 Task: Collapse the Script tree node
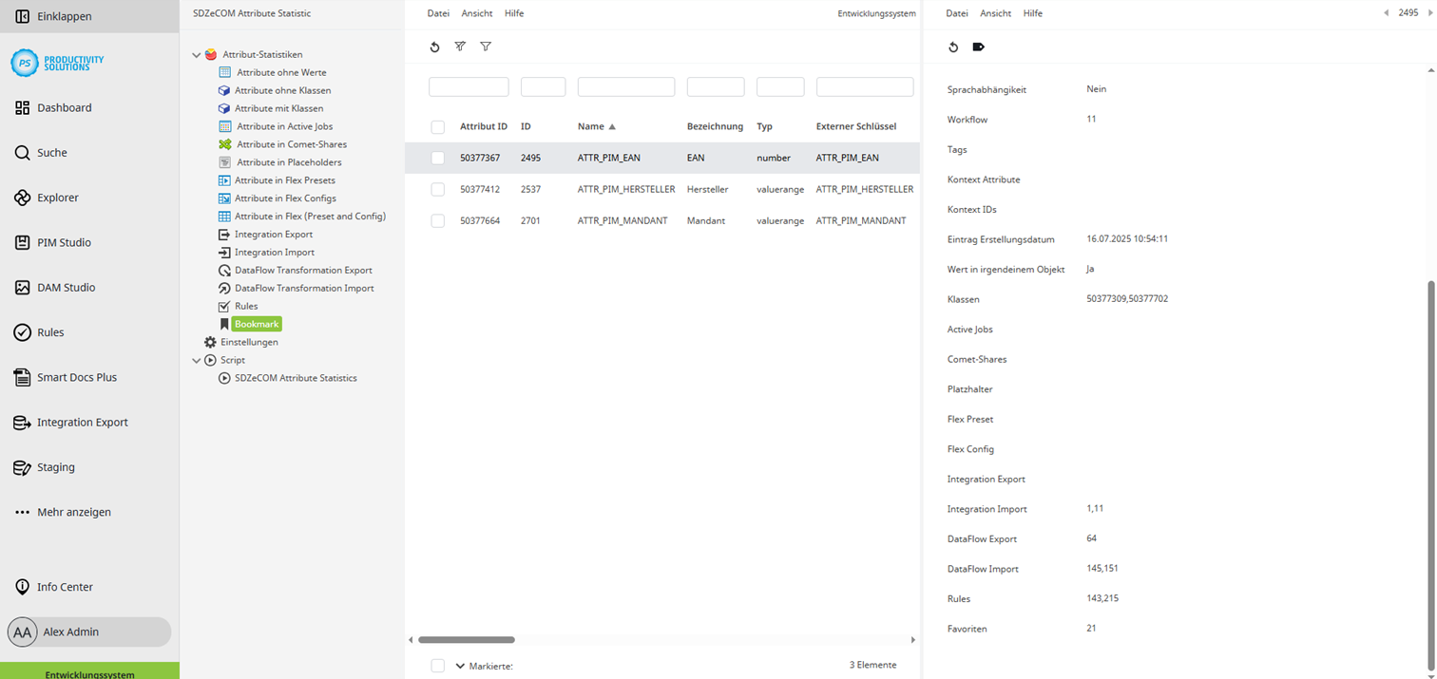point(197,360)
